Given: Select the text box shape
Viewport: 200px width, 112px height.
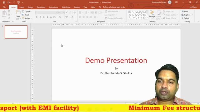Looking at the screenshot, I should [130, 12].
